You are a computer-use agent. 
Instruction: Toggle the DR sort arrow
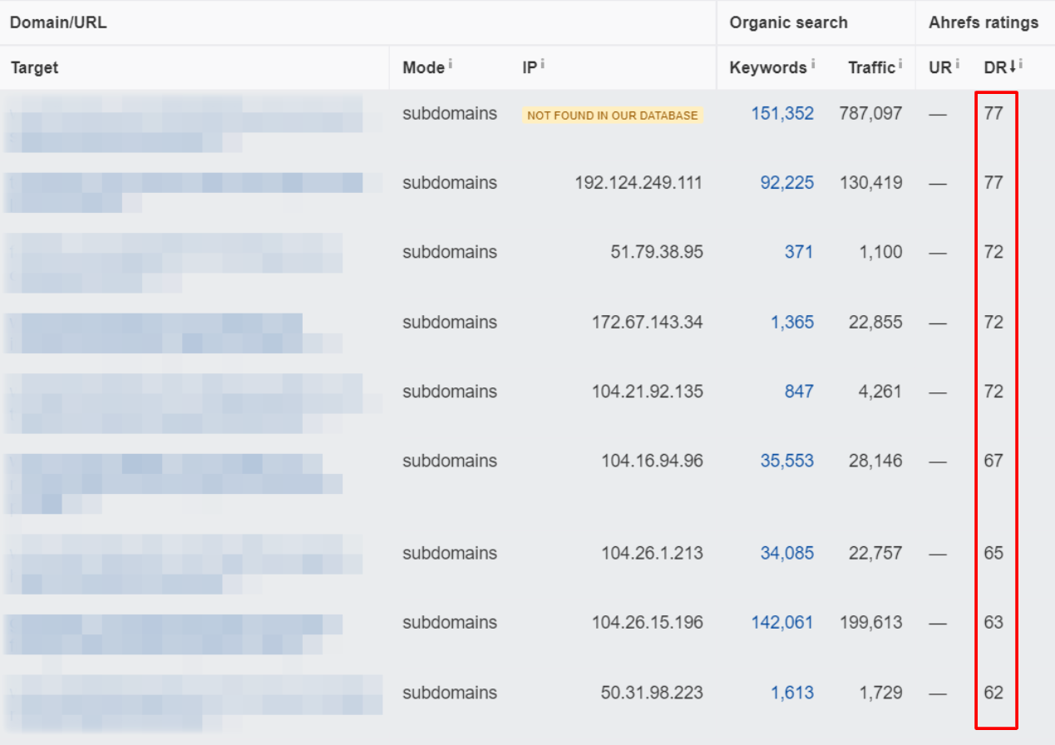tap(1012, 67)
